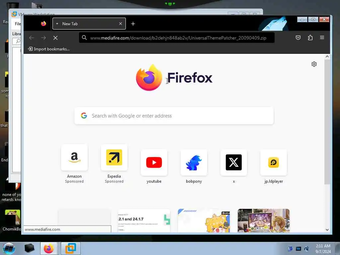This screenshot has height=255, width=340.
Task: Click the VMware library search field
Action: [x=17, y=41]
